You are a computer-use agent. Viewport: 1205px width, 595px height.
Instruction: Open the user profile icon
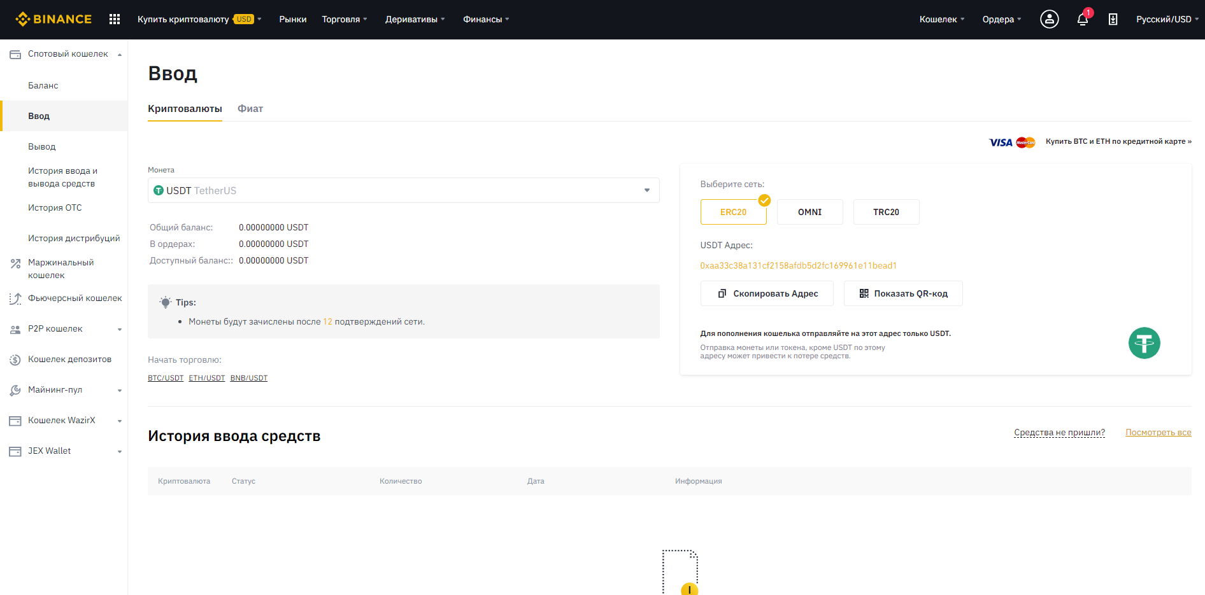click(x=1050, y=19)
